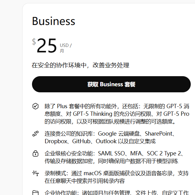Image resolution: width=195 pixels, height=195 pixels.
Task: Click the dollar sign before the price
Action: point(34,42)
